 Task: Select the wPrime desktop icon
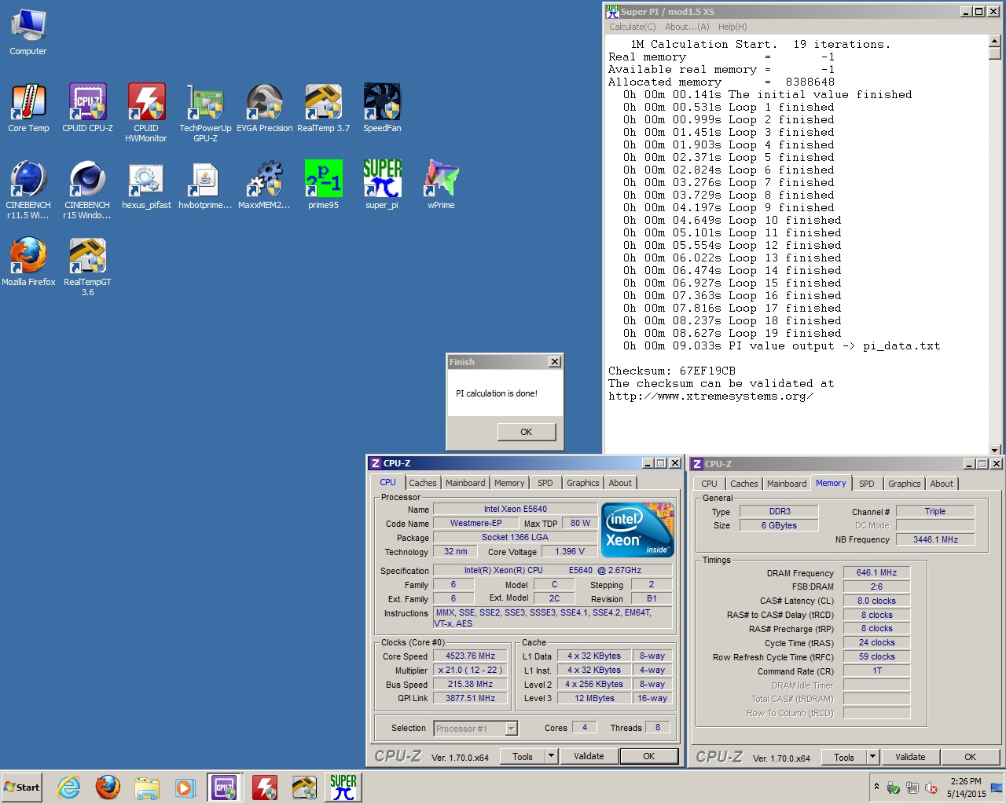point(441,185)
